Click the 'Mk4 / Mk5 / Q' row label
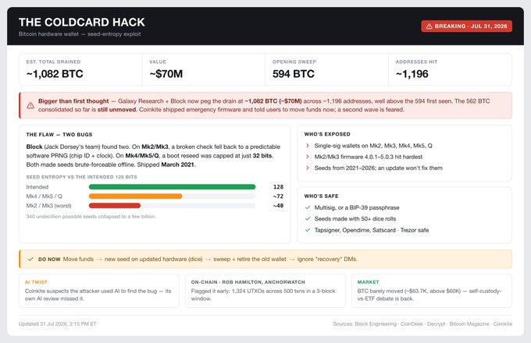Viewport: 531px width, 343px height. tap(44, 196)
